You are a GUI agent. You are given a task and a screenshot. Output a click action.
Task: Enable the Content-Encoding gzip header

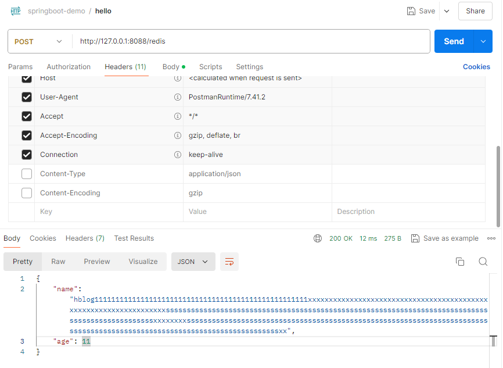click(x=26, y=192)
